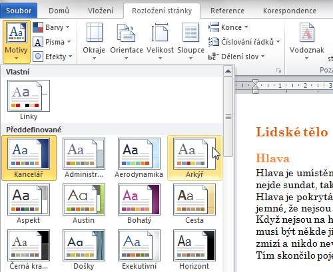
Task: Switch to the Vložení tab
Action: [101, 11]
